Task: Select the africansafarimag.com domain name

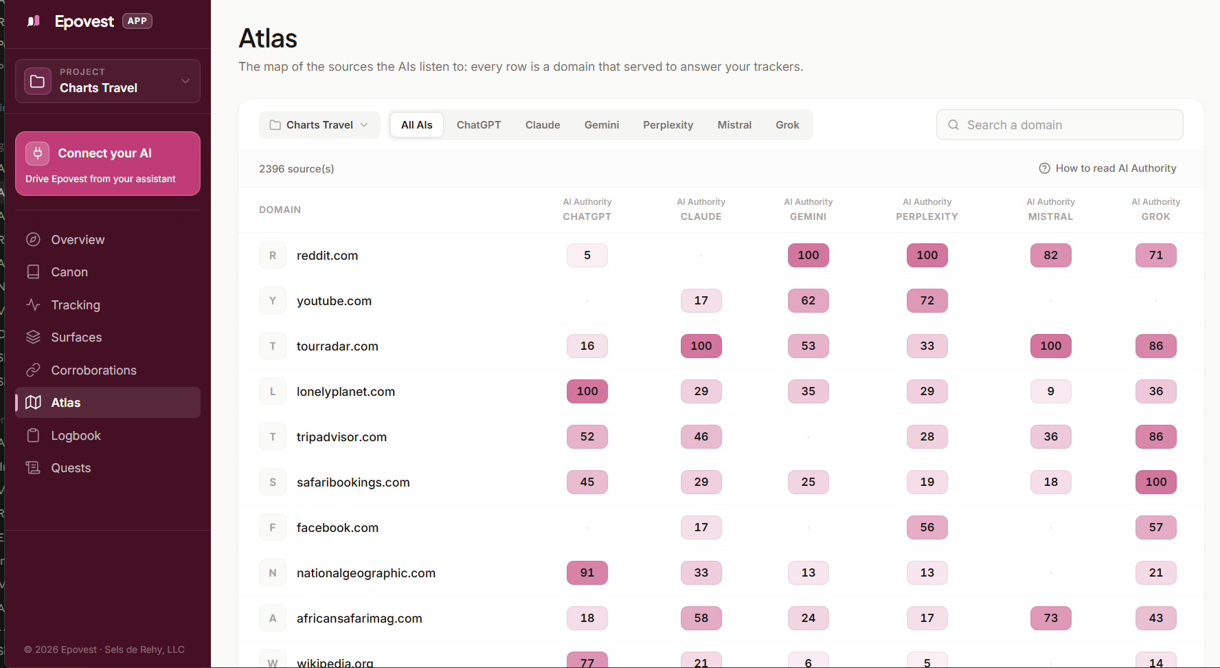Action: 359,619
